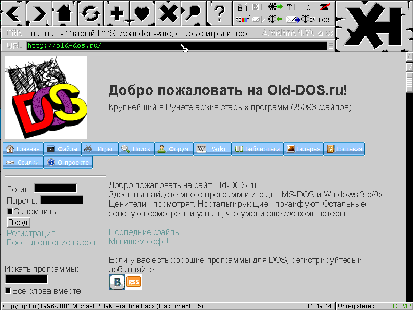Open the 'Форум' navigation tab
The image size is (413, 310).
pos(174,149)
